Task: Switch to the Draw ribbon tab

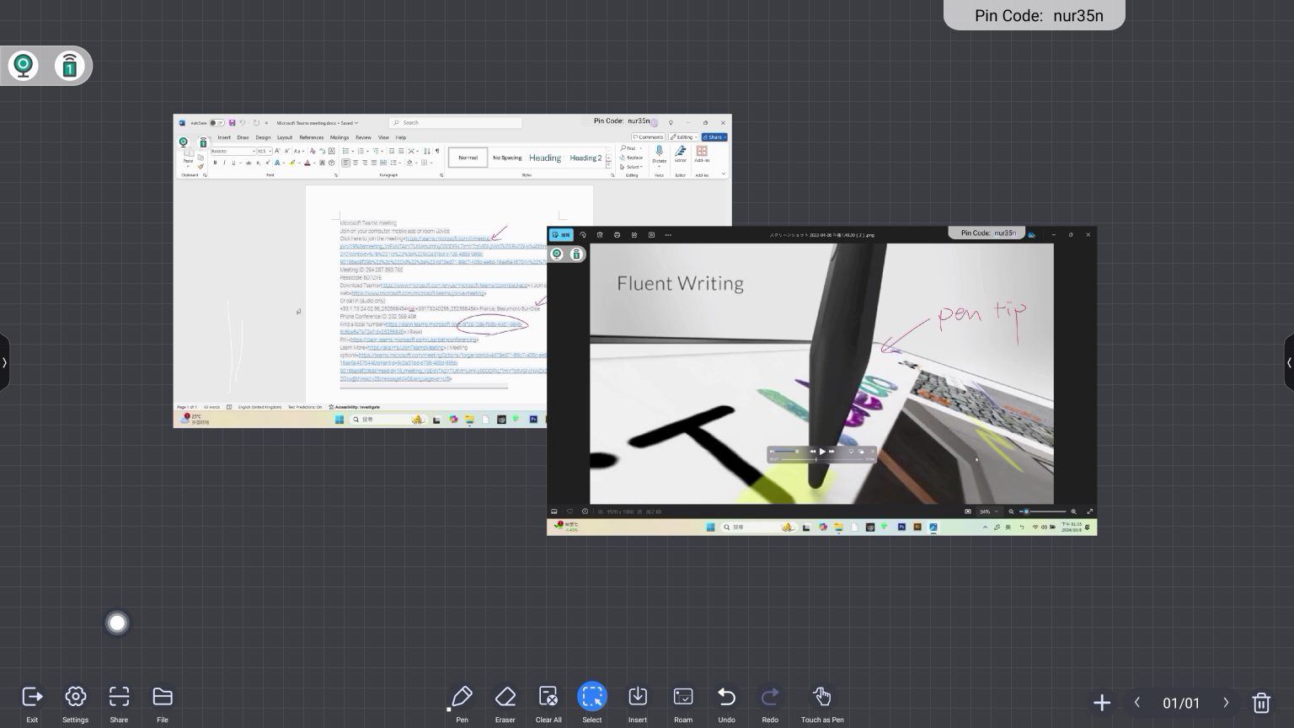Action: click(x=243, y=137)
